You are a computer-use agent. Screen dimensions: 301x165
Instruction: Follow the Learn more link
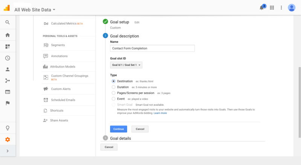coord(160,113)
